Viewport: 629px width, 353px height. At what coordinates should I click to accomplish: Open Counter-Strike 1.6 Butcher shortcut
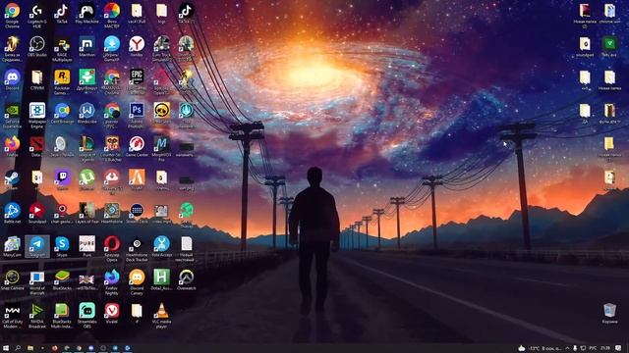[111, 149]
